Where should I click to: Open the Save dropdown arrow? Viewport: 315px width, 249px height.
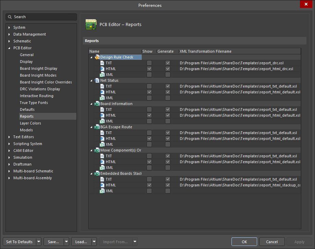coord(66,242)
